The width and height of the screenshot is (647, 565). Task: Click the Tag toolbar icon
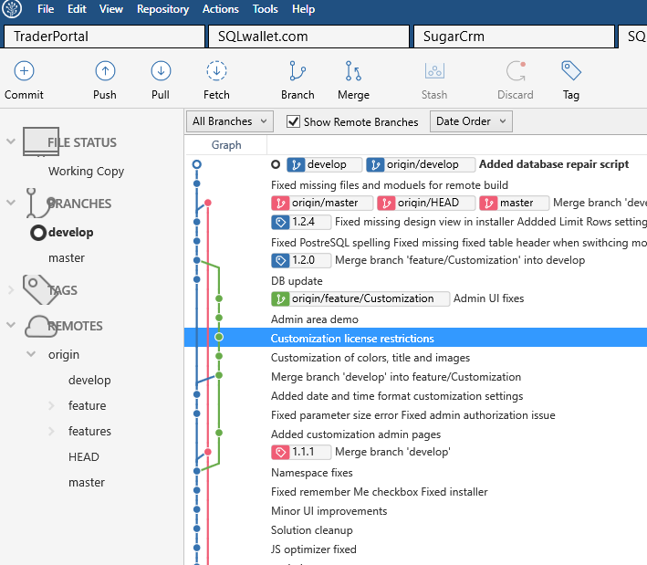(571, 71)
